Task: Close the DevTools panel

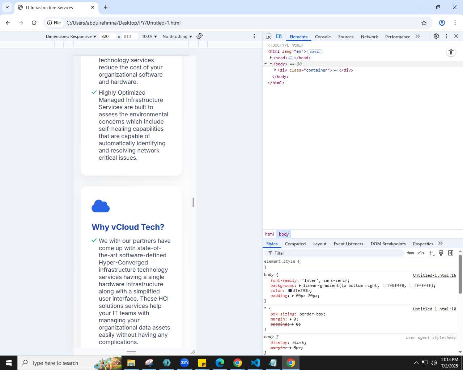Action: (456, 36)
